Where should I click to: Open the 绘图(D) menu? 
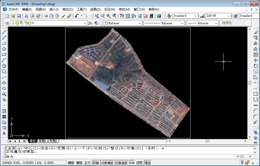[x=95, y=9]
